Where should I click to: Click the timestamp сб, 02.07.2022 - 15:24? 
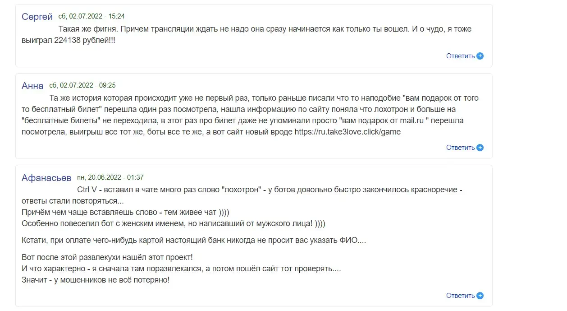(x=91, y=16)
